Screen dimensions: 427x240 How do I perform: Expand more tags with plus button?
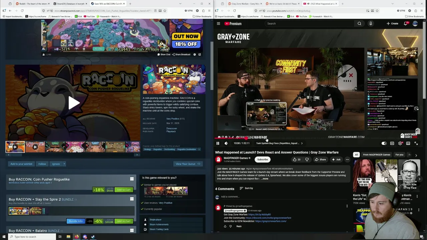(x=199, y=149)
